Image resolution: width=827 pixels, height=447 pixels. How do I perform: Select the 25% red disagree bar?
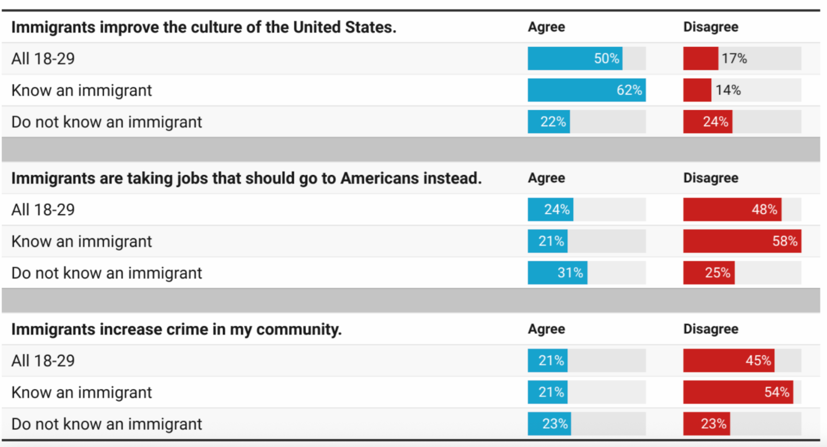click(709, 273)
